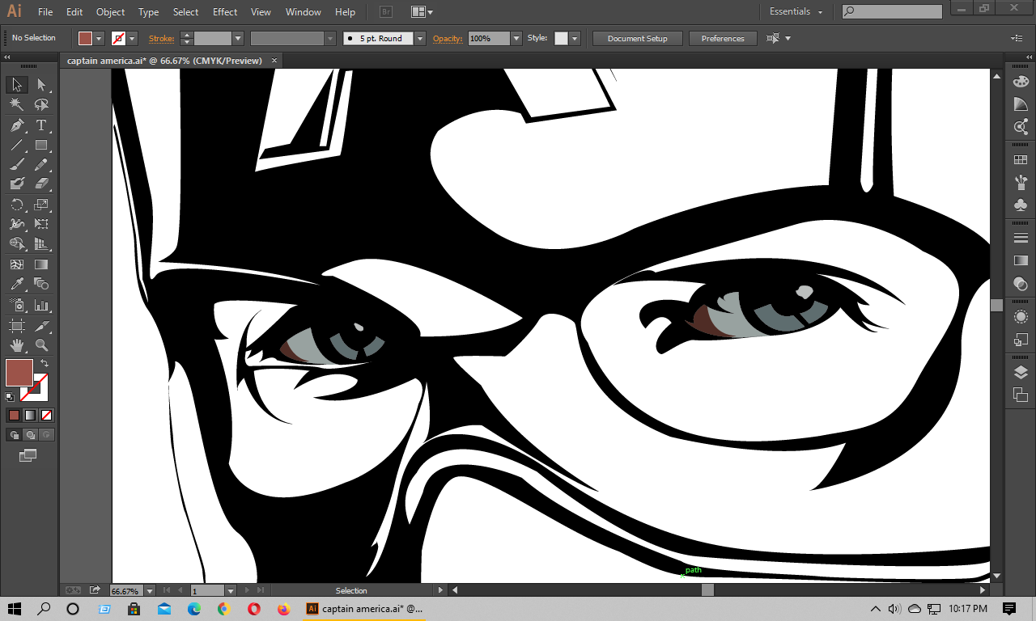The width and height of the screenshot is (1036, 621).
Task: Select the Free Transform tool
Action: (x=41, y=224)
